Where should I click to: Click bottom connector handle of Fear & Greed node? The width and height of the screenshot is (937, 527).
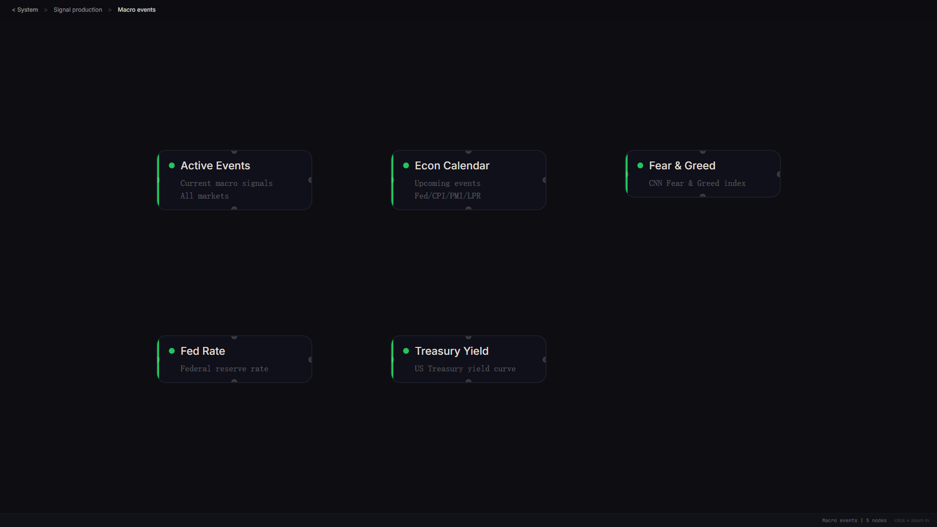pos(703,196)
